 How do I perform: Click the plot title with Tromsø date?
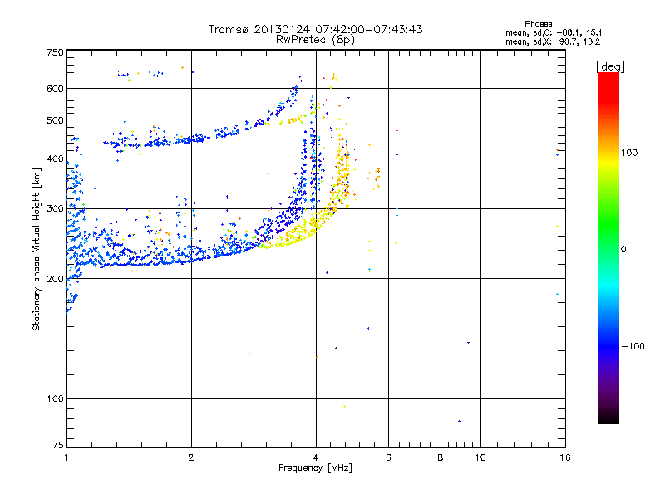315,29
